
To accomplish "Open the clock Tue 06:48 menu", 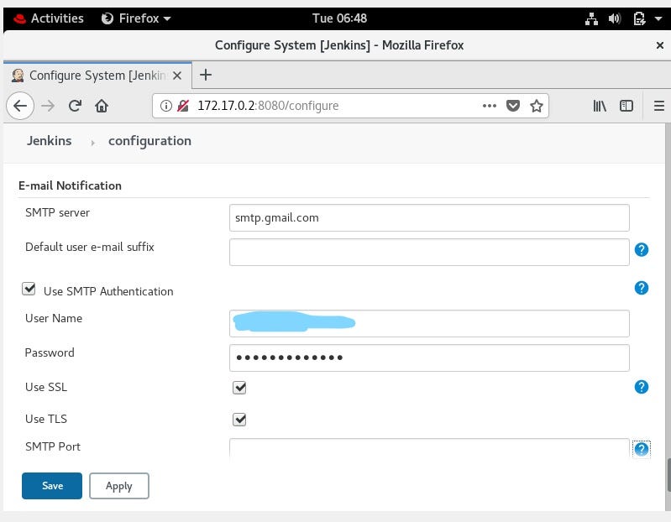I will coord(339,18).
